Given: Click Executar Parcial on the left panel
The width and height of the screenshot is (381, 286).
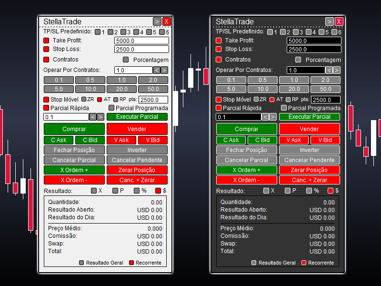Looking at the screenshot, I should (137, 116).
